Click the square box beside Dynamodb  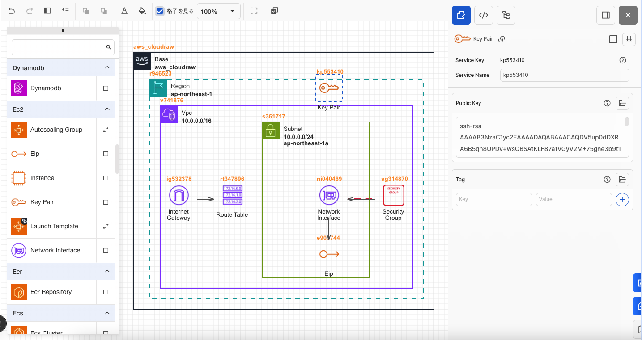(x=106, y=88)
